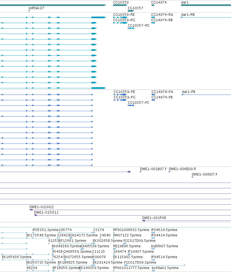Select EST EK050715.5prime
231x272 pixels.
coord(41,262)
